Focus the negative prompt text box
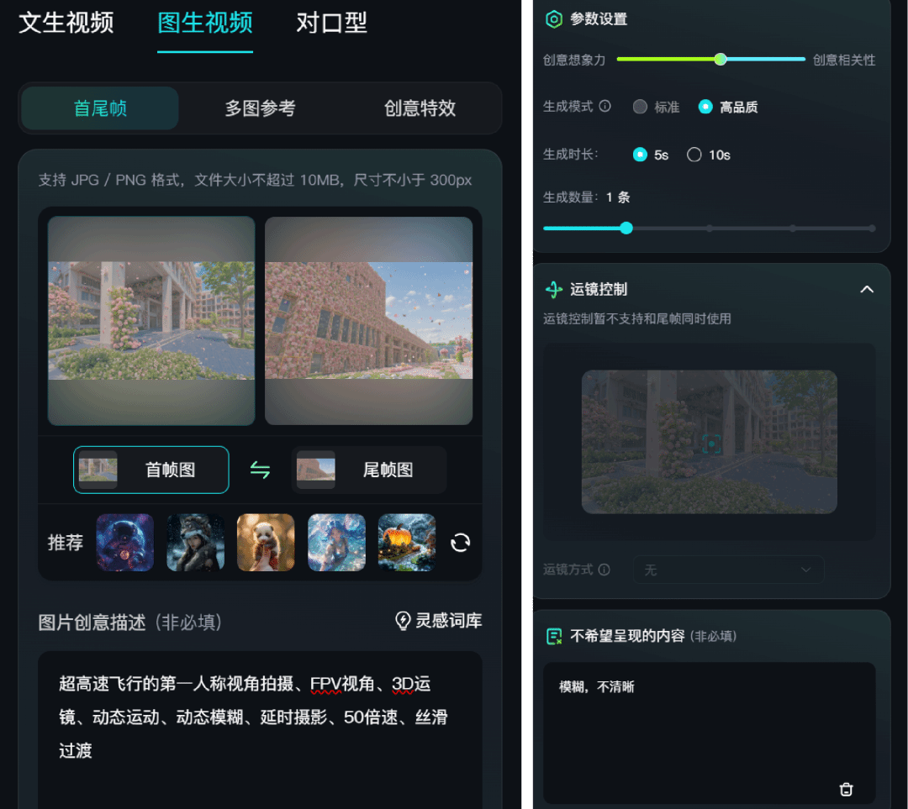 (x=710, y=733)
